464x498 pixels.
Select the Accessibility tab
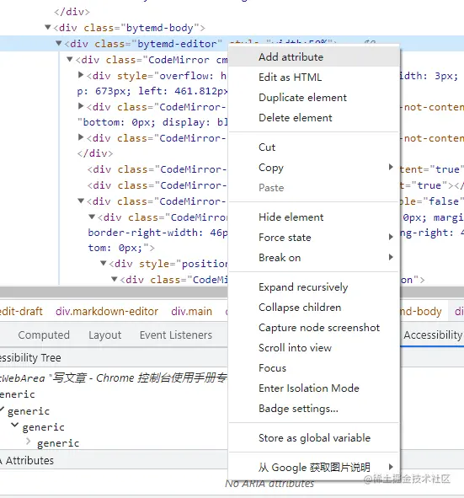coord(433,335)
